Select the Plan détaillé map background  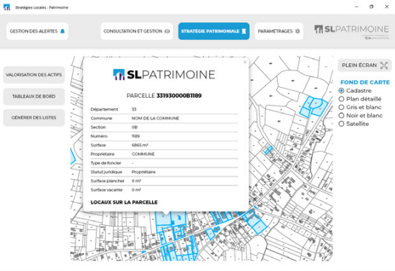coord(342,99)
